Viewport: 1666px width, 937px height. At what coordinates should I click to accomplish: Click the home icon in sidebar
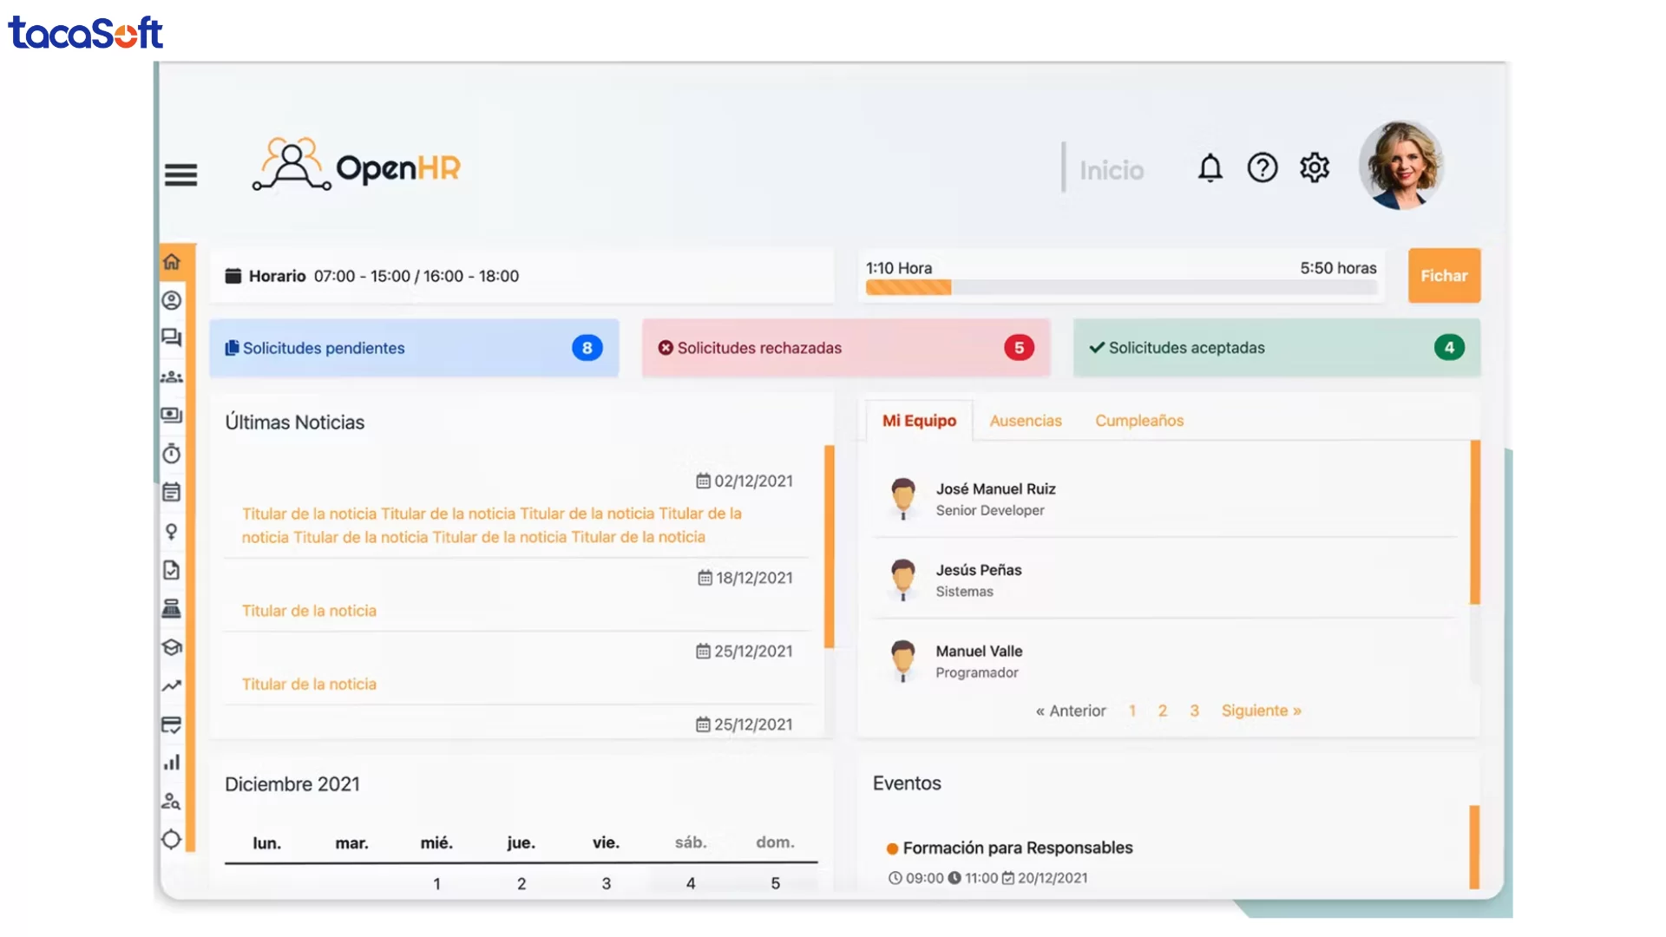click(x=172, y=262)
